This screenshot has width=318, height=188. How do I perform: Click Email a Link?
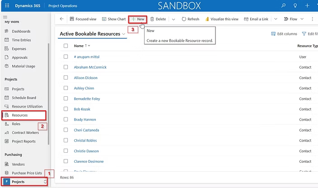click(x=256, y=19)
